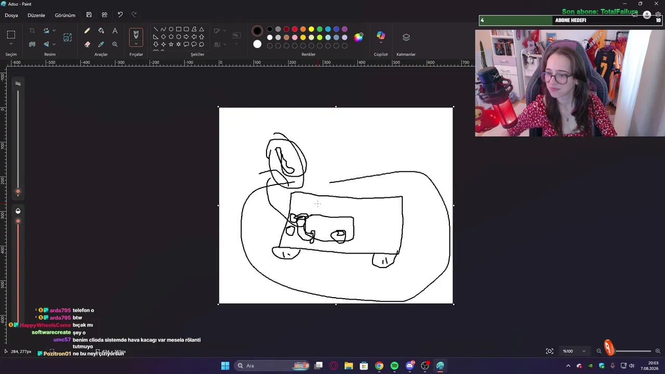Pick the triangle shape

(202, 29)
